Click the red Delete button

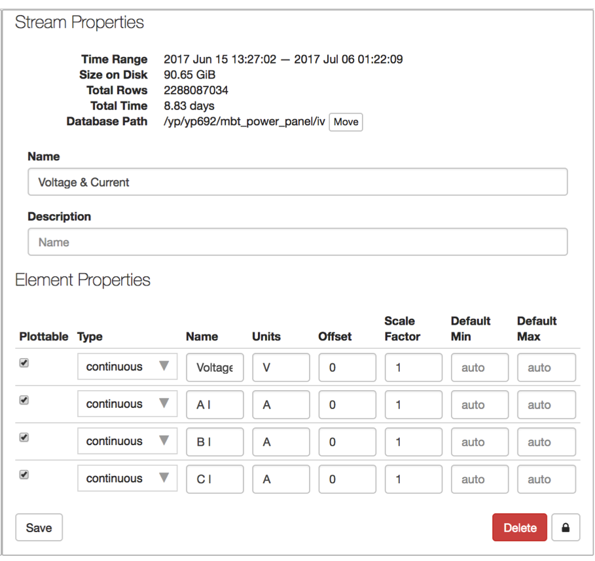click(520, 528)
